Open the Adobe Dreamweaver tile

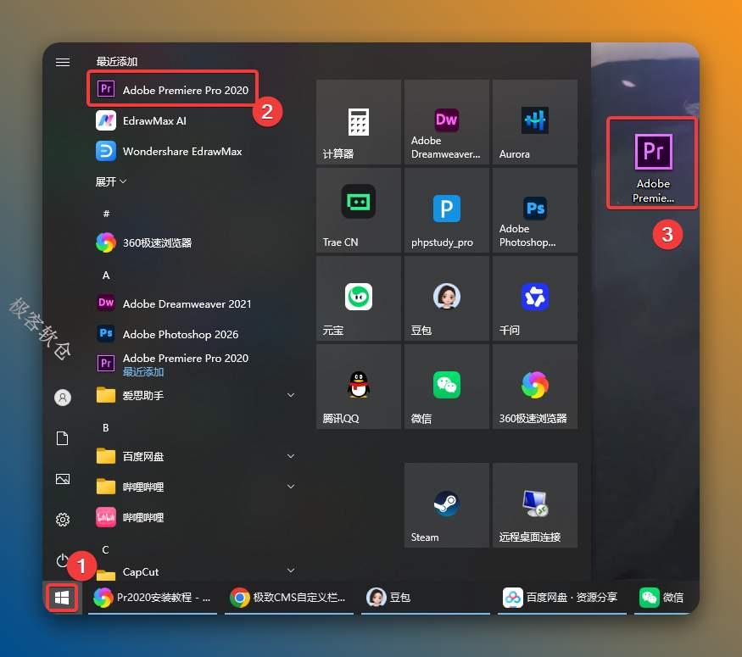tap(446, 122)
